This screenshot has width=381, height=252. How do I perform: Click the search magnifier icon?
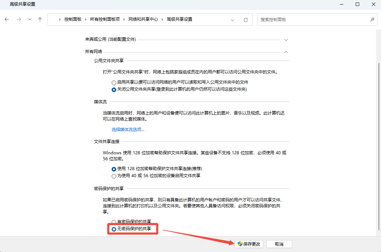pos(372,20)
